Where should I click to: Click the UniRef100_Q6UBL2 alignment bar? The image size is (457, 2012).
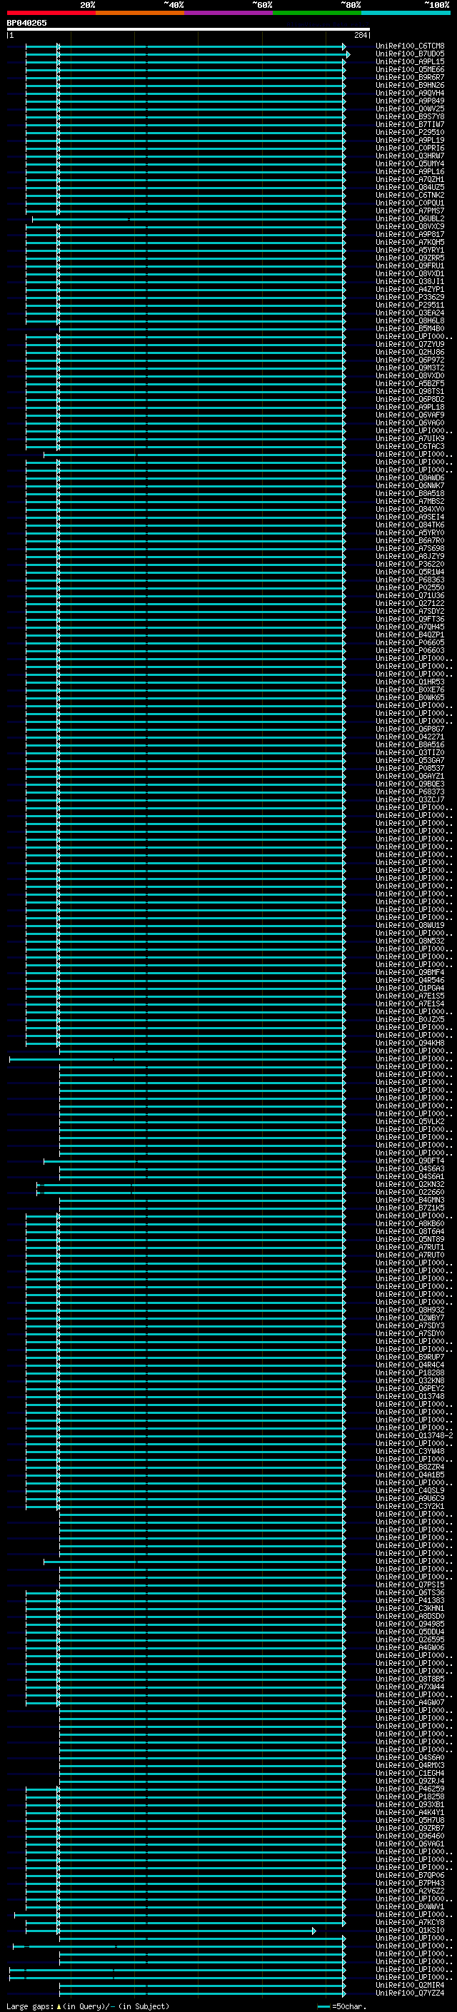pos(188,220)
